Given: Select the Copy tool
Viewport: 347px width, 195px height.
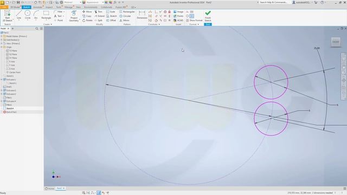Looking at the screenshot, I should tap(87, 16).
